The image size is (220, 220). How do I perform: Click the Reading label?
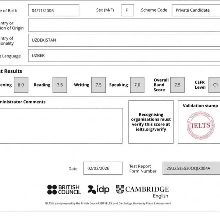tap(42, 85)
